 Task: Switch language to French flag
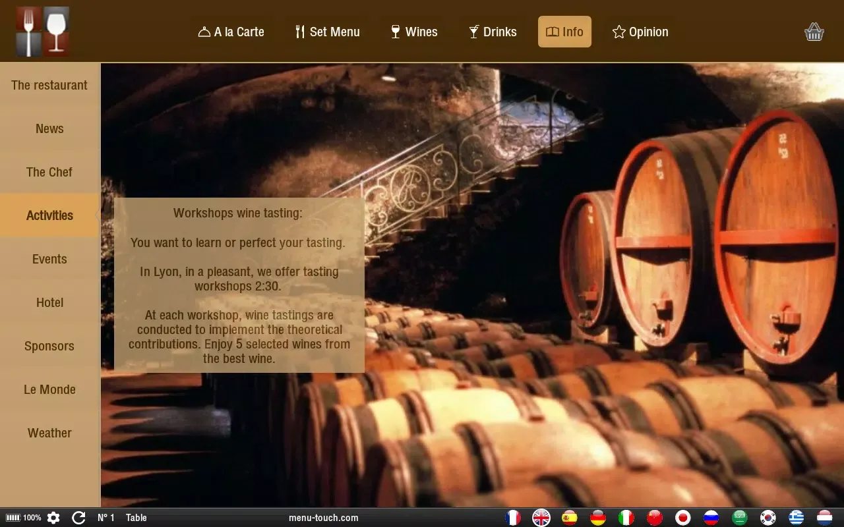click(513, 518)
